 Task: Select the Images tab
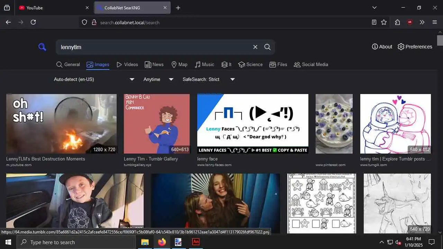[x=98, y=65]
